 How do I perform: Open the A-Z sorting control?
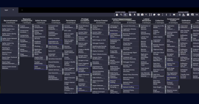click(151, 15)
